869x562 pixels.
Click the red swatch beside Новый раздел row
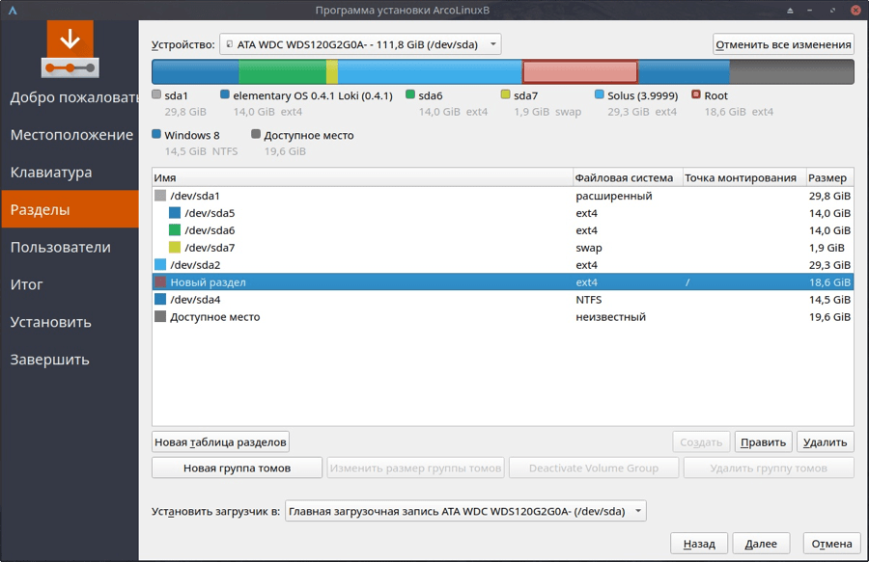click(160, 282)
